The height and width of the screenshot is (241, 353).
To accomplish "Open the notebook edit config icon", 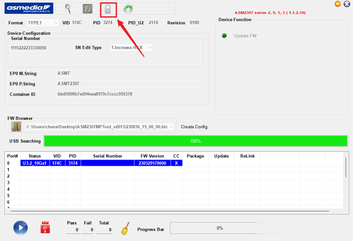I will (87, 9).
